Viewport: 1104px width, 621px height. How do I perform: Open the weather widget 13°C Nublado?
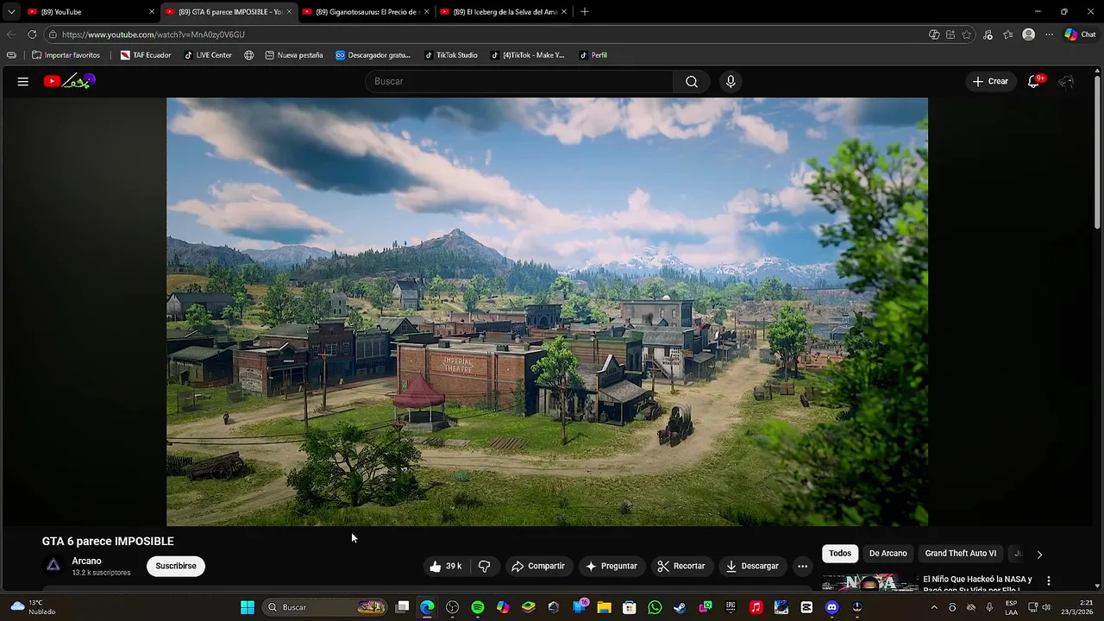[x=32, y=607]
